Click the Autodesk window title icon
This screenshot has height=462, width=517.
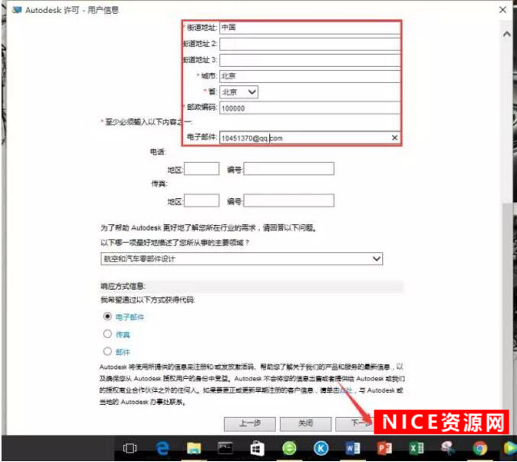coord(17,10)
